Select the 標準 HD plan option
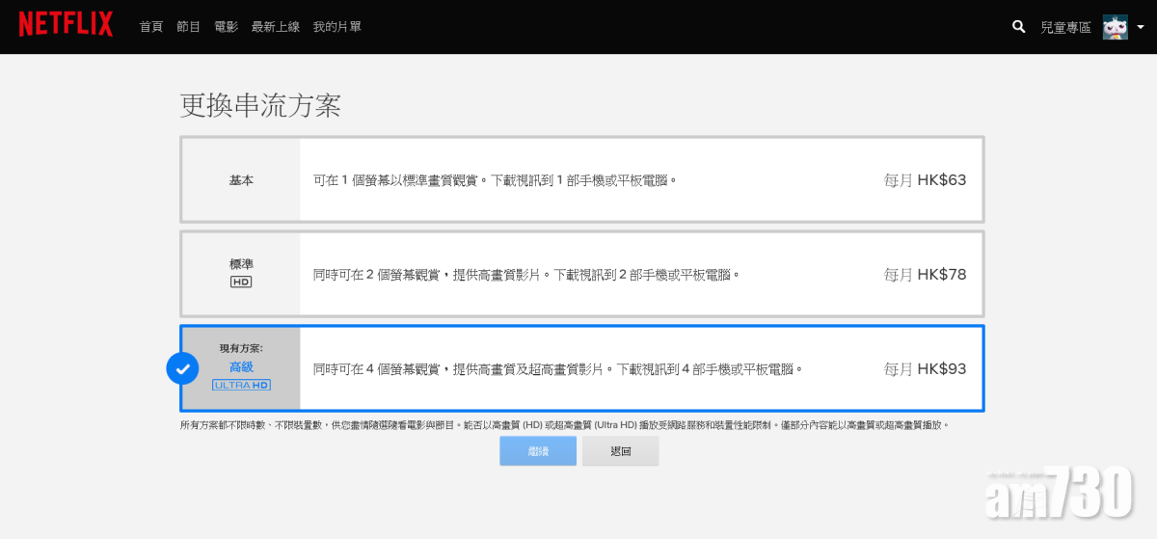The image size is (1157, 539). click(581, 274)
